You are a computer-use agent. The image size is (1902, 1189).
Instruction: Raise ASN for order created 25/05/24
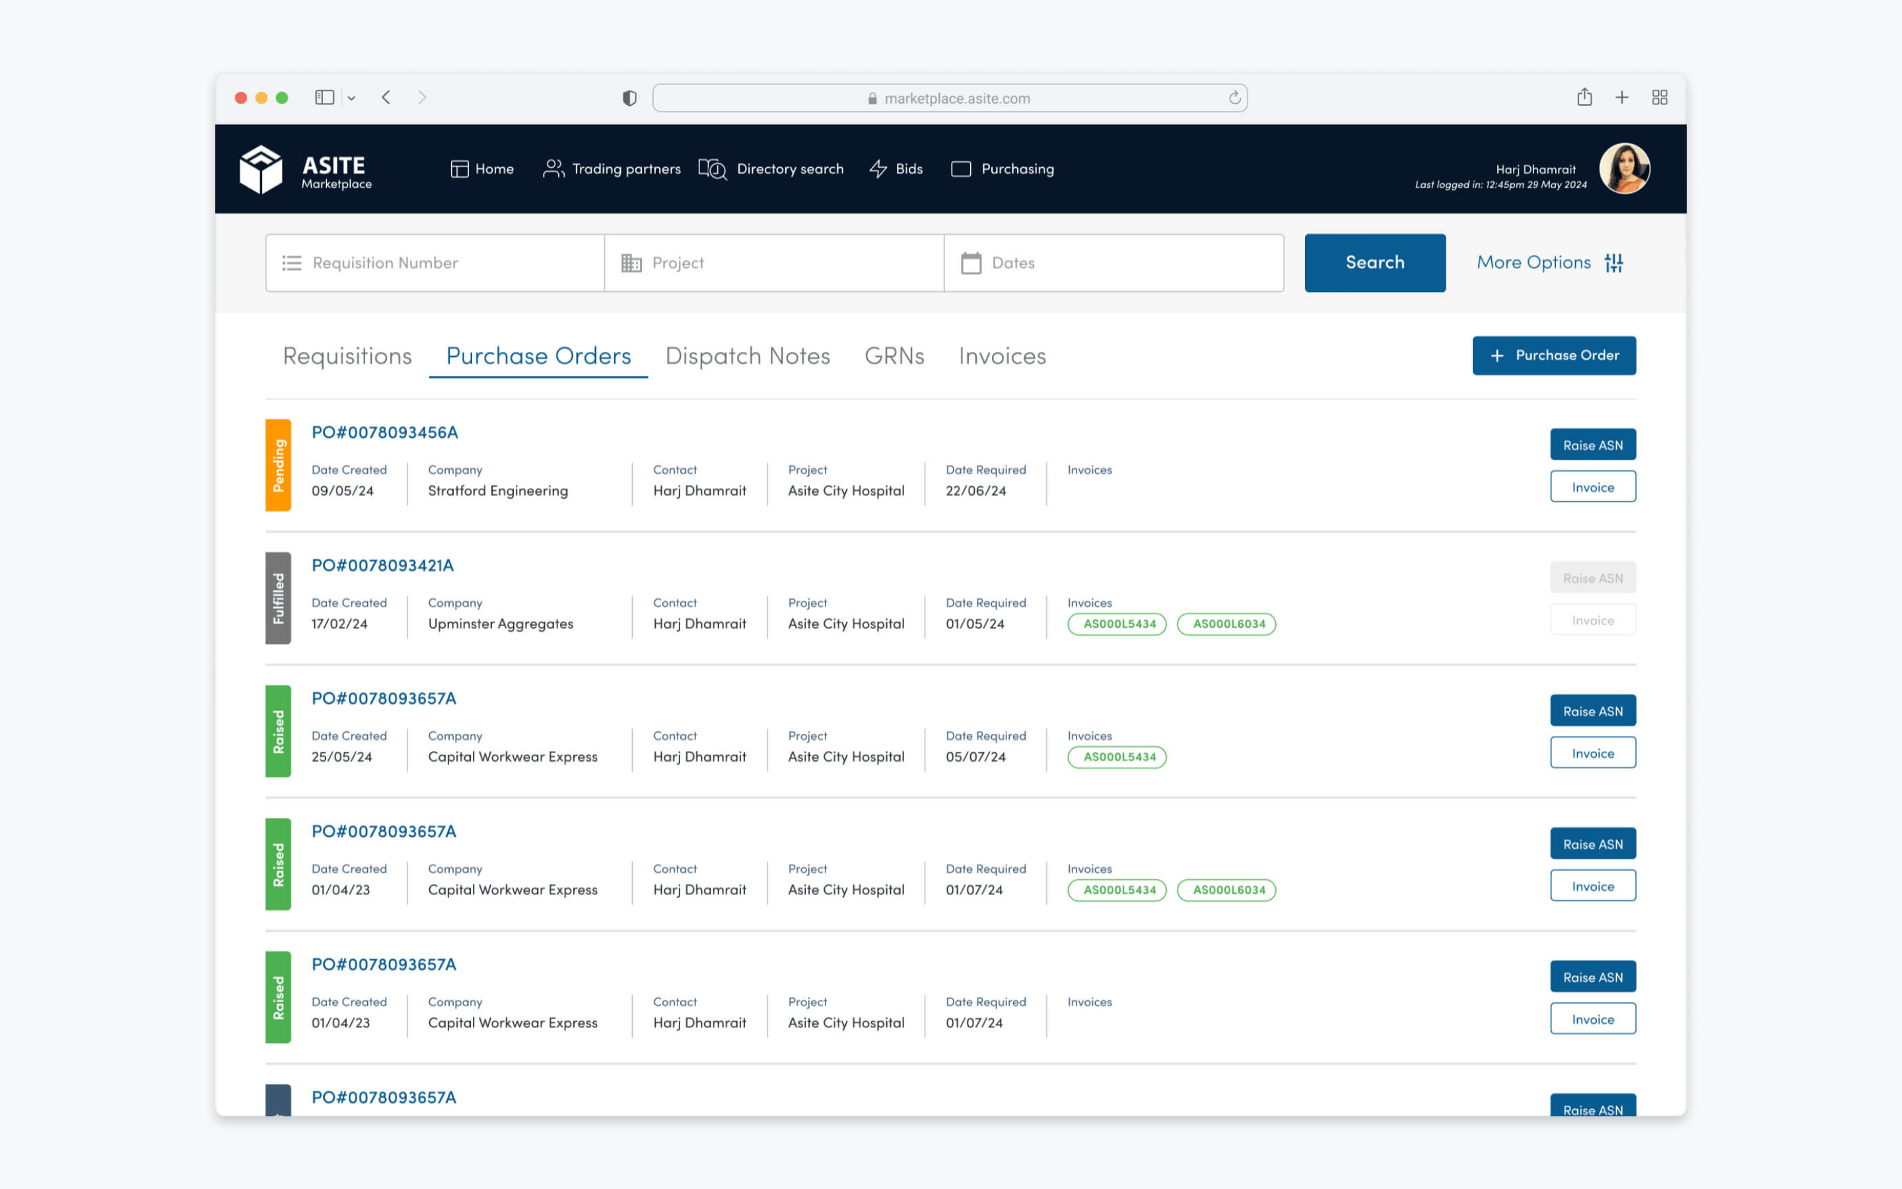pos(1592,710)
